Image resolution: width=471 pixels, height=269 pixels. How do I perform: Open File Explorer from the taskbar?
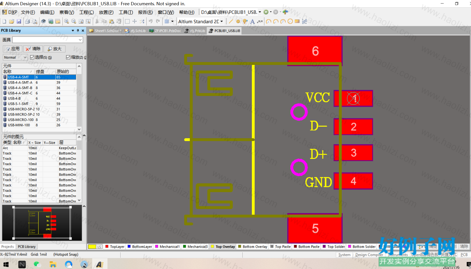pyautogui.click(x=53, y=264)
